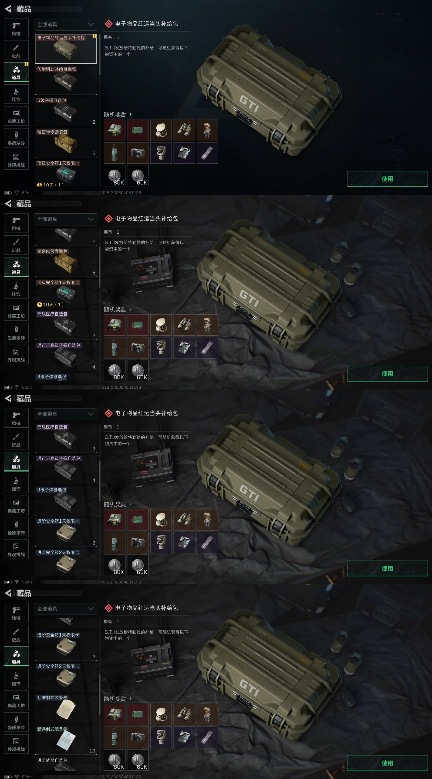Image resolution: width=432 pixels, height=779 pixels.
Task: Click the fully visible 10天 (1) clock label
Action: click(x=50, y=305)
